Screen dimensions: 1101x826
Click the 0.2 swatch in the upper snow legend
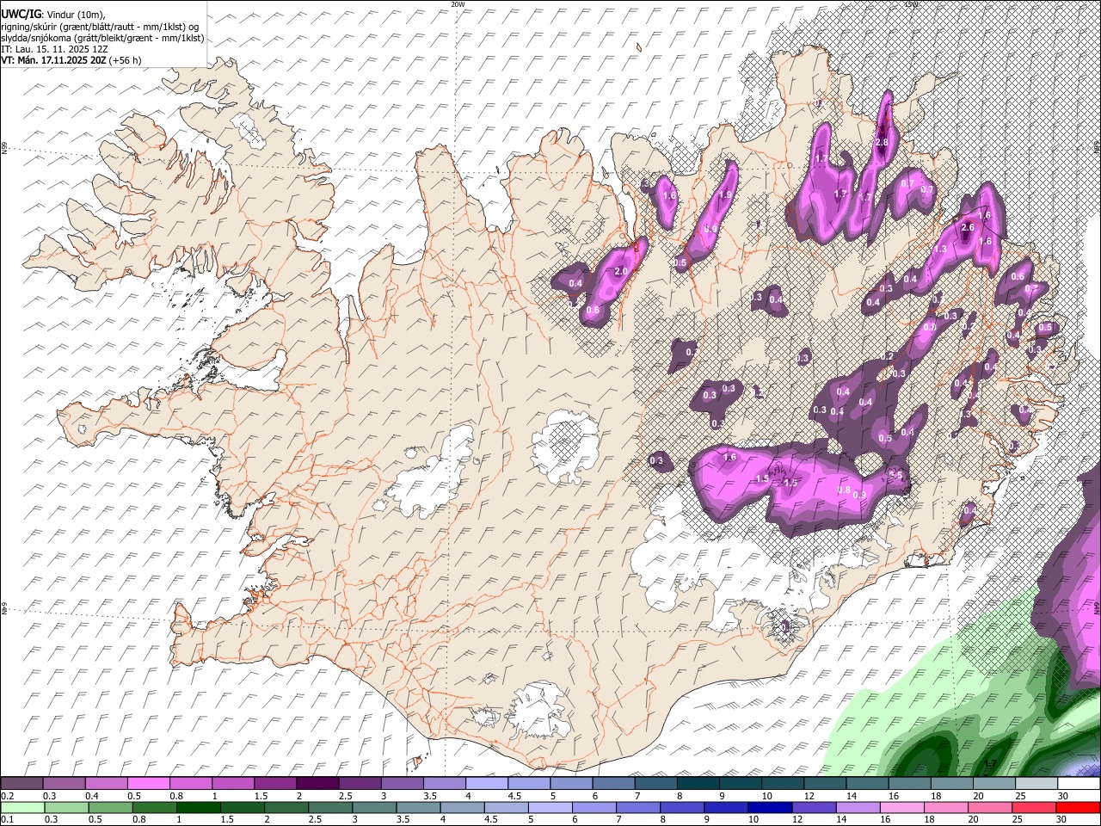pos(22,784)
